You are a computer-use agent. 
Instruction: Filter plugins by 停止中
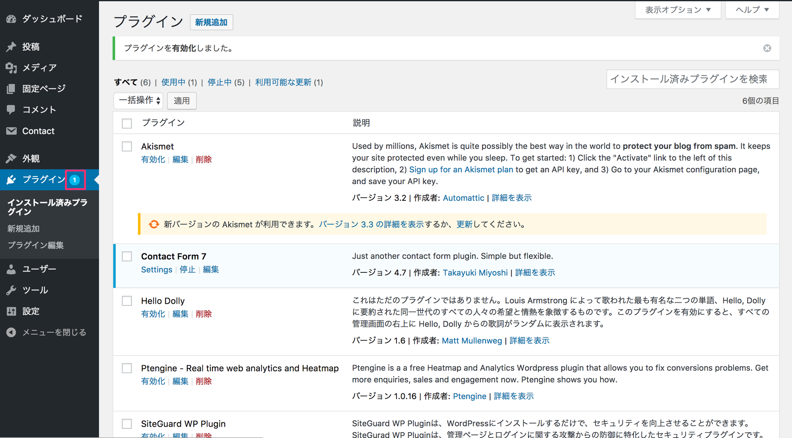[x=220, y=82]
